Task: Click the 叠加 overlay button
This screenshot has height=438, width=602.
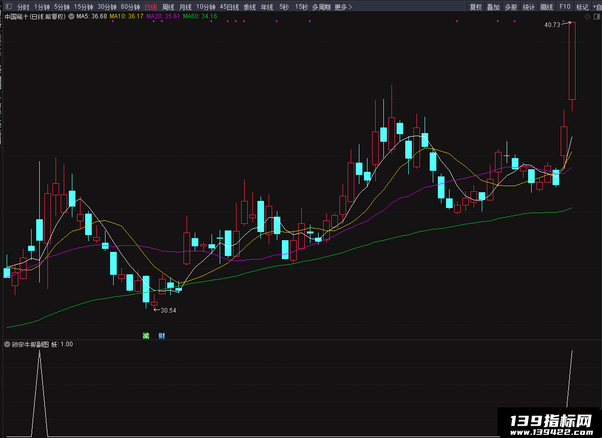Action: coord(493,7)
